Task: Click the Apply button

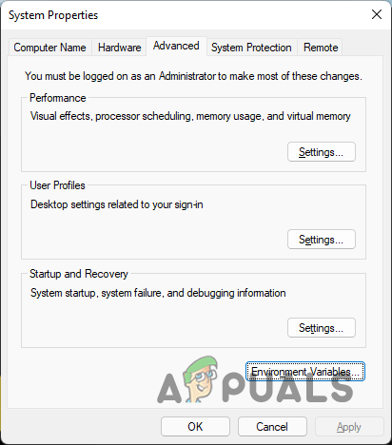Action: pyautogui.click(x=349, y=427)
